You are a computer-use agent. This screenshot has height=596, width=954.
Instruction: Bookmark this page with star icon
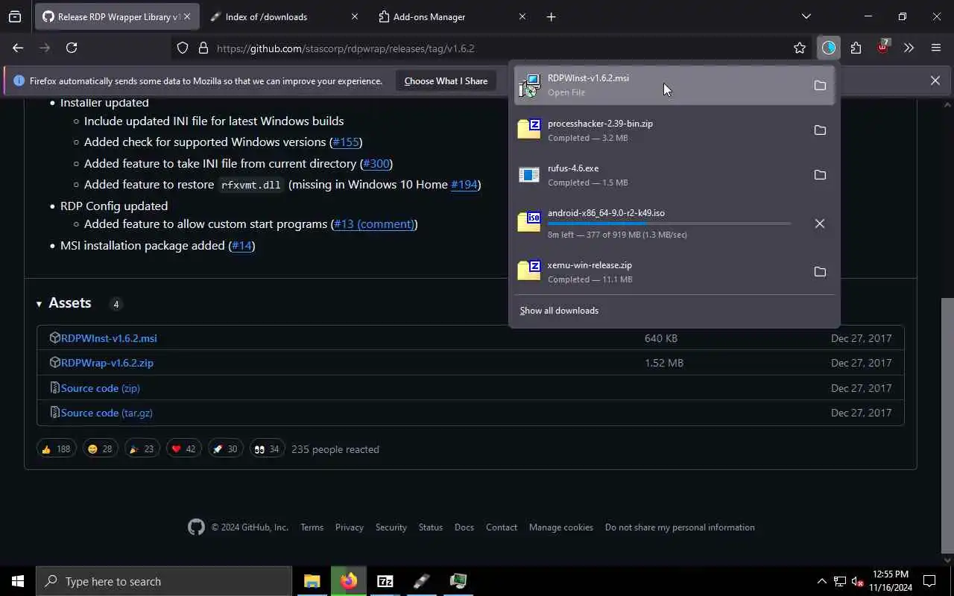click(800, 48)
